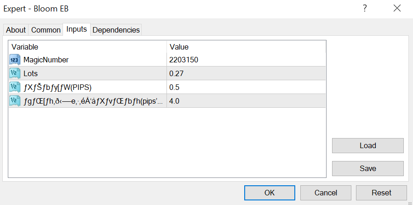Confirm with the OK button
The image size is (413, 205).
(x=270, y=193)
